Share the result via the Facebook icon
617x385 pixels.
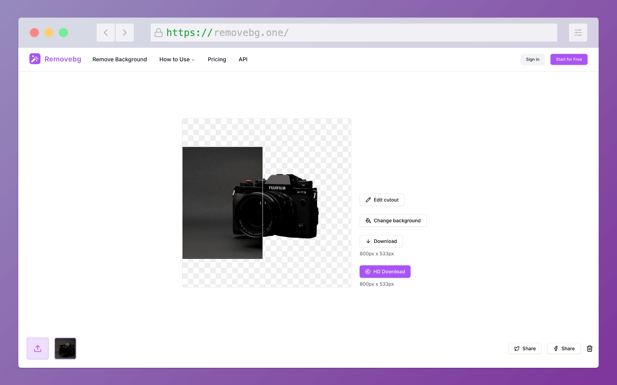pyautogui.click(x=556, y=348)
